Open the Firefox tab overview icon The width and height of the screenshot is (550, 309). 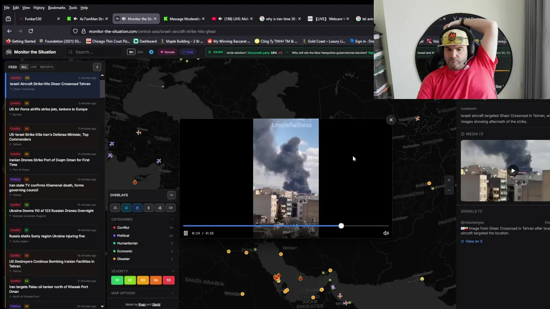8,19
